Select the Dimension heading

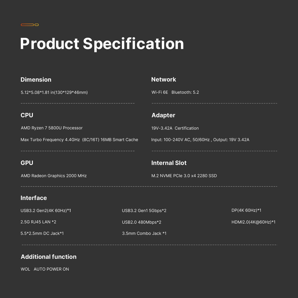coord(36,79)
